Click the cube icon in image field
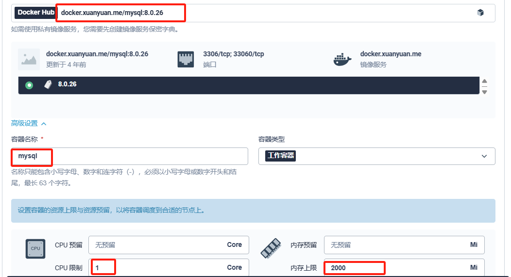Viewport: 511px width, 277px height. (480, 13)
